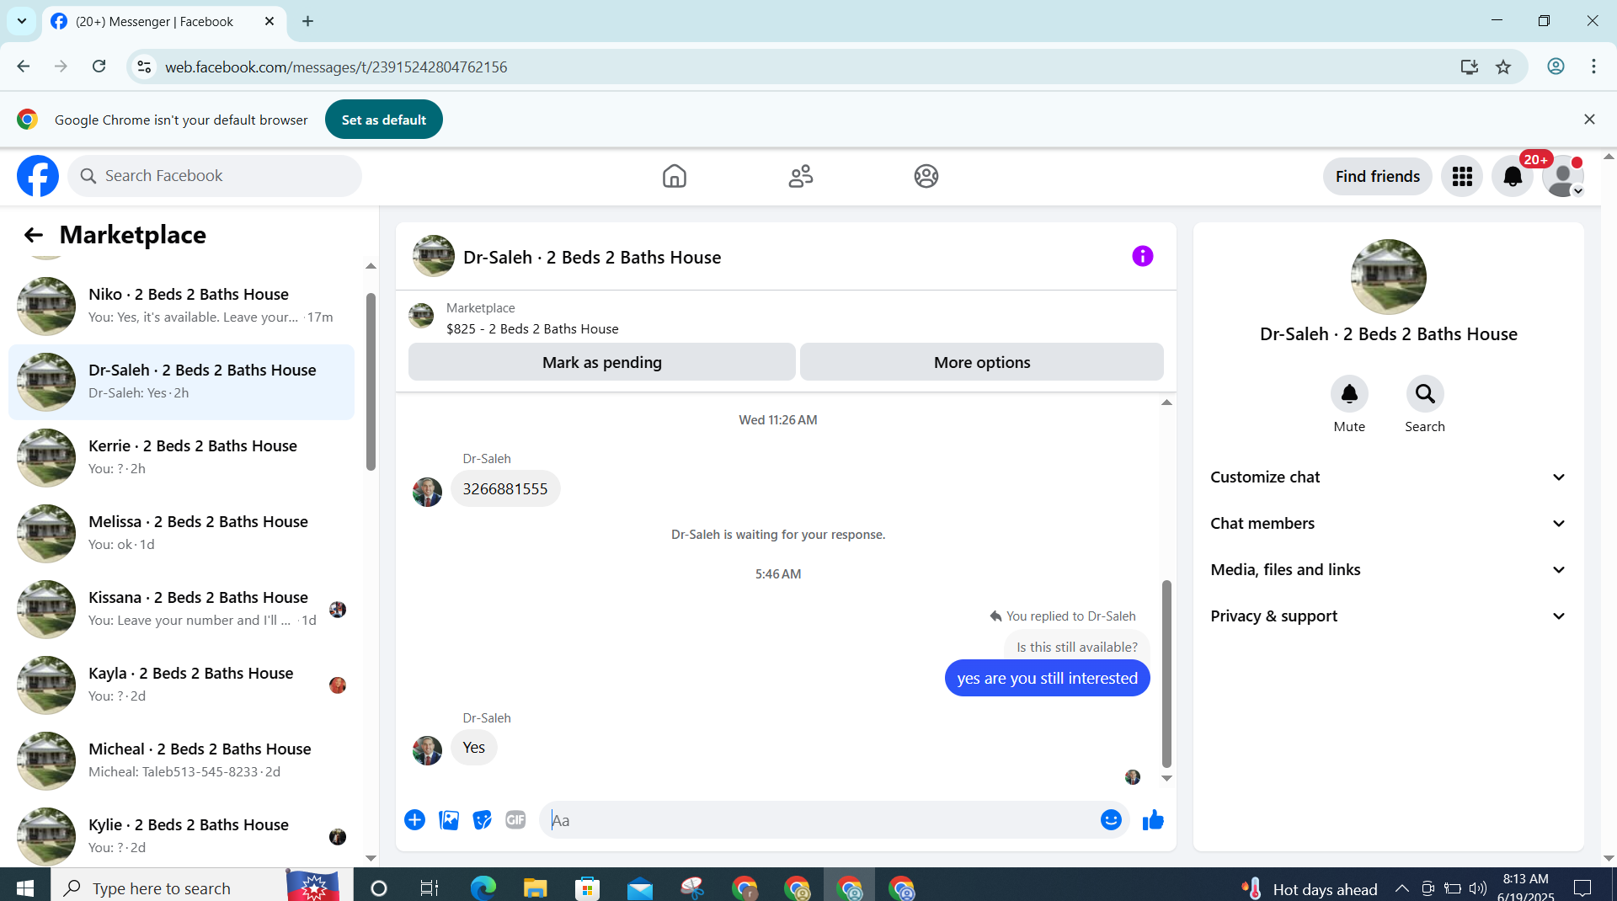The image size is (1617, 901).
Task: Click the listing house photo in right panel
Action: (x=1388, y=277)
